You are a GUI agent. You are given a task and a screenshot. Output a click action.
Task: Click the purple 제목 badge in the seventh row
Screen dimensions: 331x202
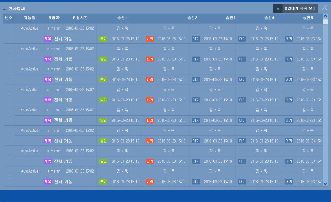(47, 161)
